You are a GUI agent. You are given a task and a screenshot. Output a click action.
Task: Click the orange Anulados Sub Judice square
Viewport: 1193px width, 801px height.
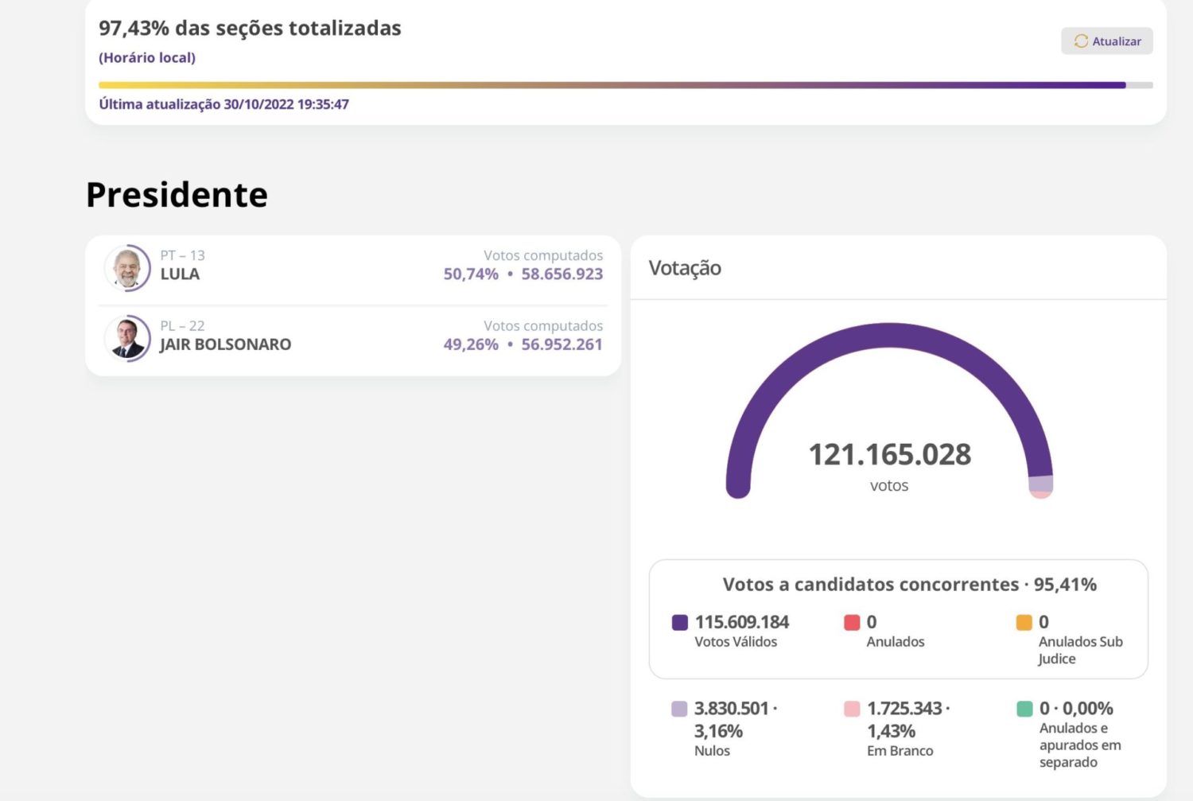1024,623
